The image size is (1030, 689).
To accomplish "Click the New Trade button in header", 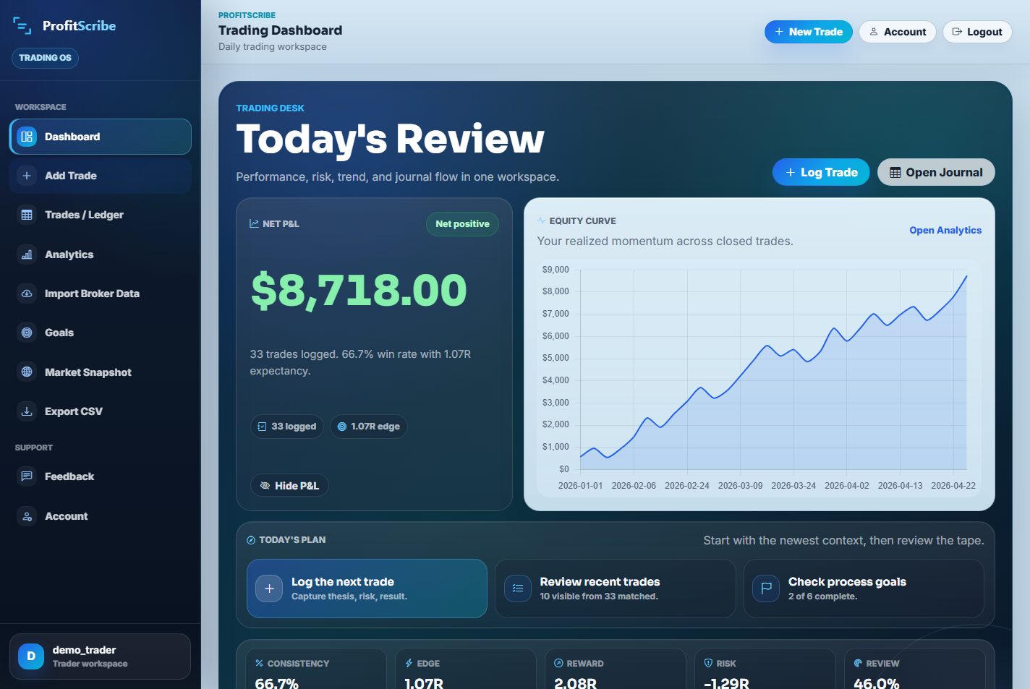I will pos(809,32).
